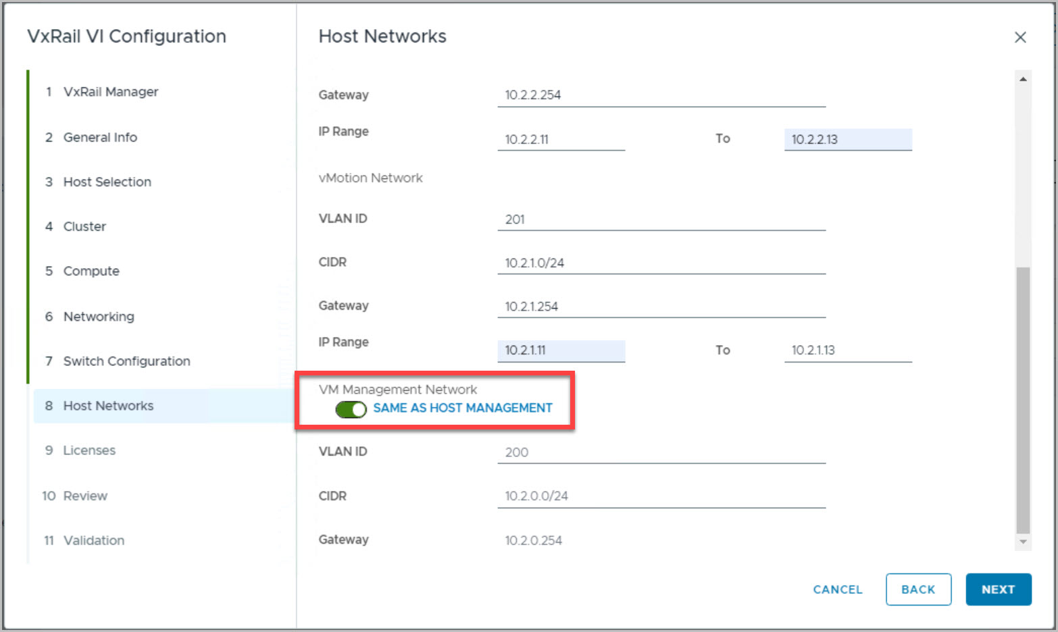
Task: Edit the vMotion CIDR field
Action: point(661,263)
